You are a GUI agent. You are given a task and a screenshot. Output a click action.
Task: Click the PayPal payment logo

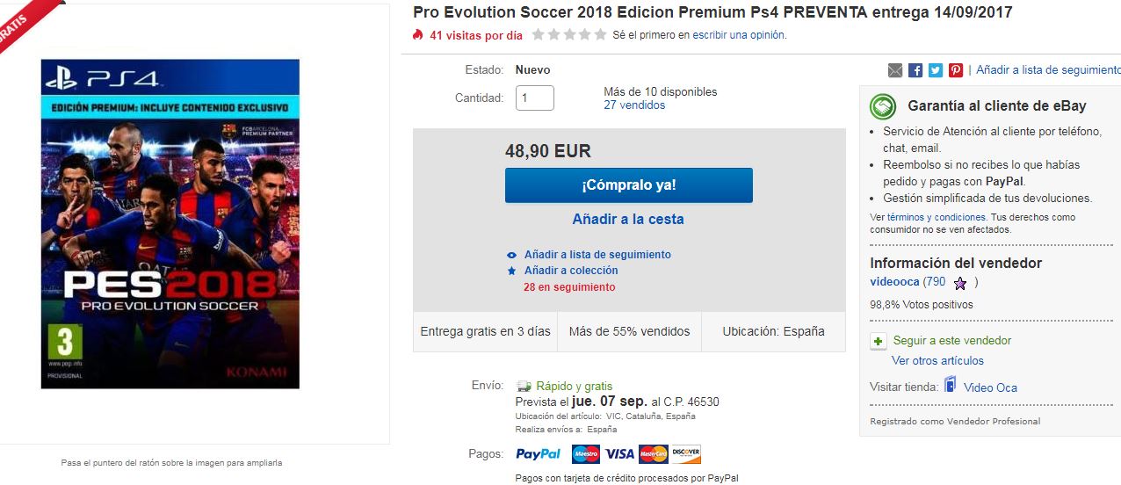click(538, 454)
